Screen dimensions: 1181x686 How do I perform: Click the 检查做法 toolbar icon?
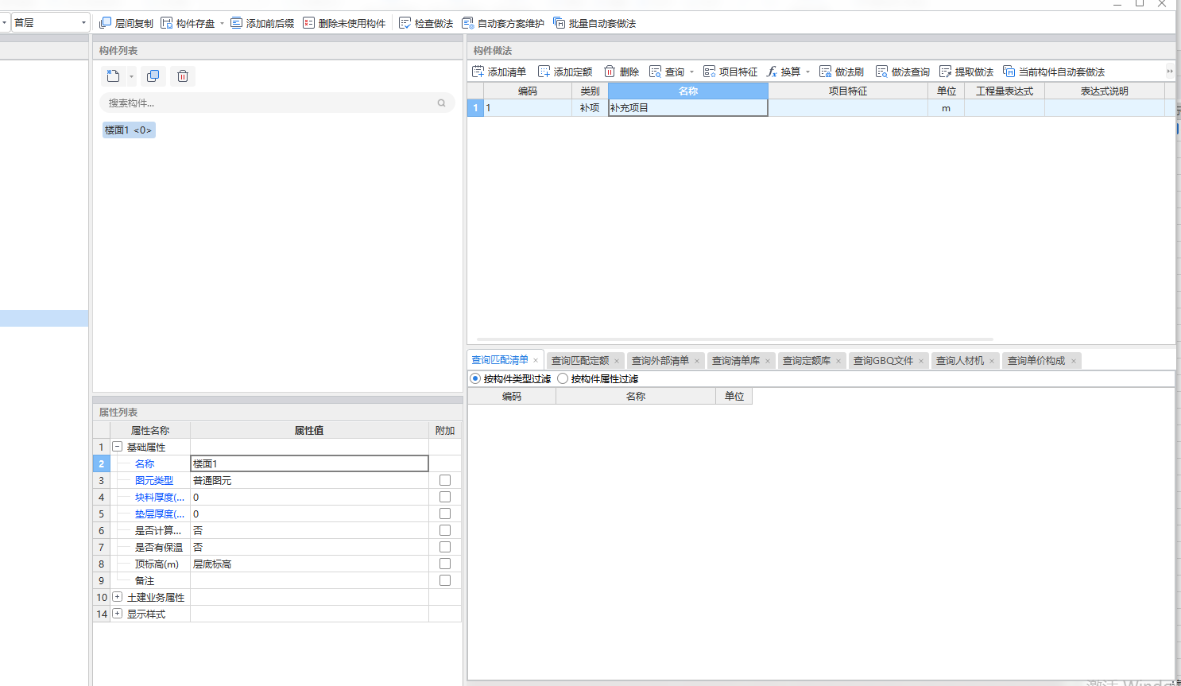click(x=405, y=23)
